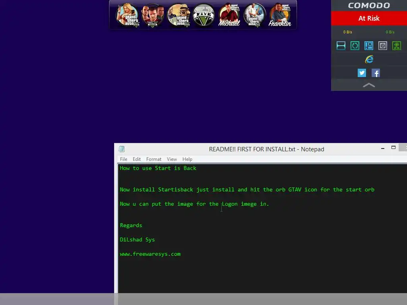
Task: Open the silver FIVE logo dock icon
Action: pyautogui.click(x=203, y=15)
